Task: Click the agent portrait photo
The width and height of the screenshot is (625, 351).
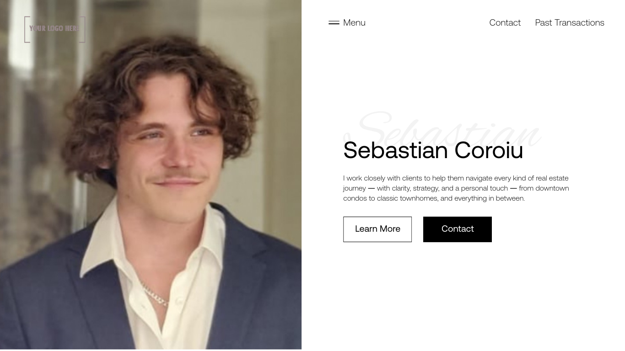Action: pos(151,175)
